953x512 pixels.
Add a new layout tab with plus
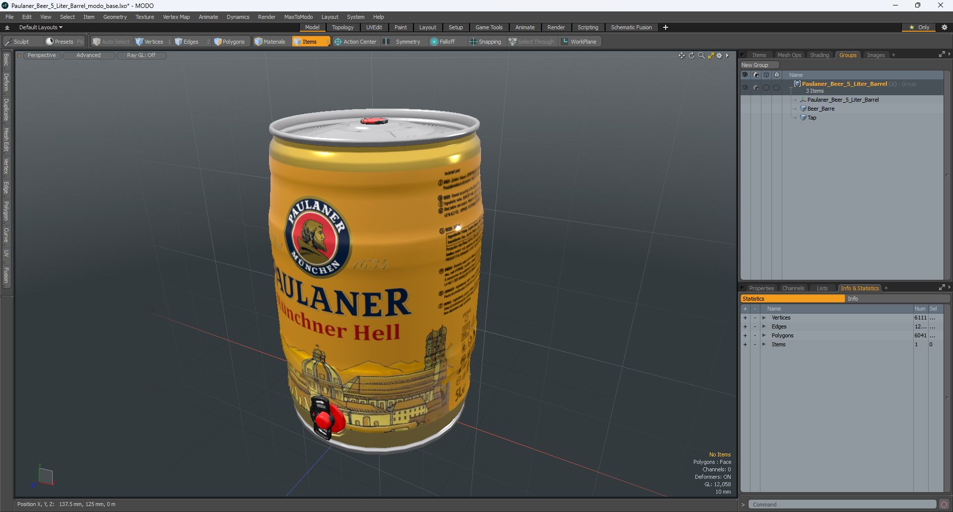pos(666,27)
